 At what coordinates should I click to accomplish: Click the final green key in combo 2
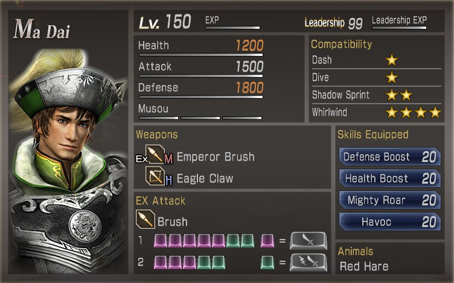pos(267,263)
